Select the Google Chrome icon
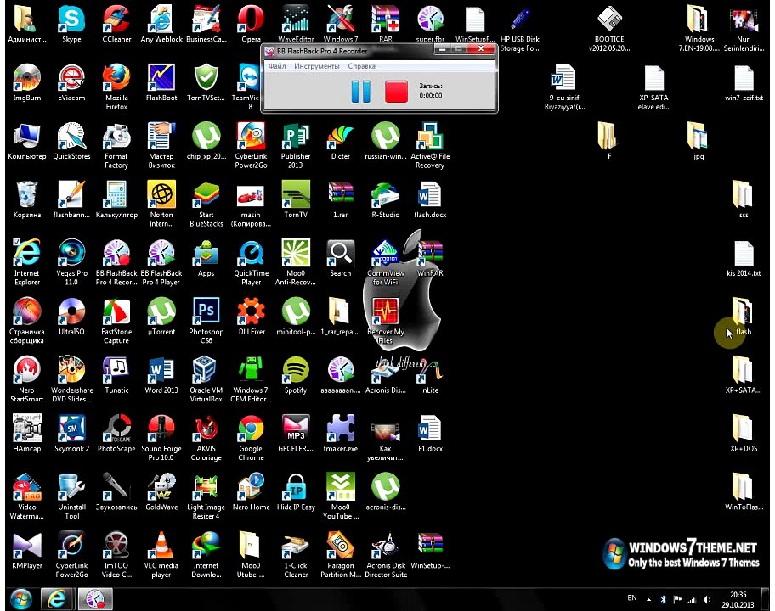Screen dimensions: 775x611 [251, 437]
